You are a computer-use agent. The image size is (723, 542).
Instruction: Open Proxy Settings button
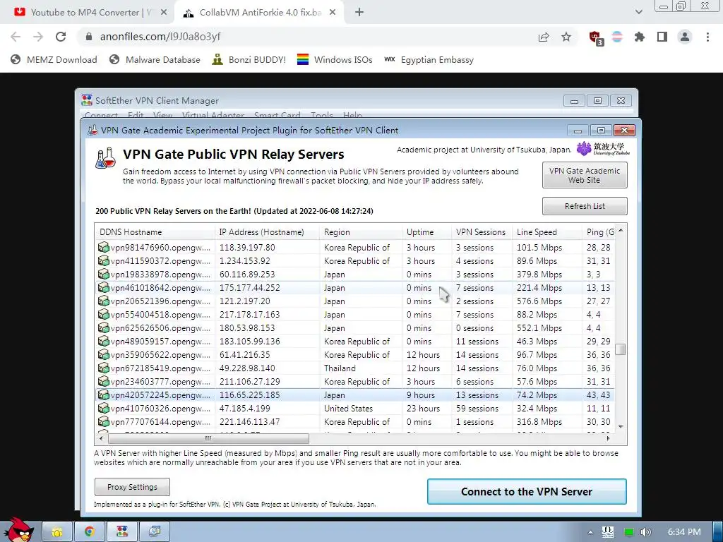coord(132,487)
